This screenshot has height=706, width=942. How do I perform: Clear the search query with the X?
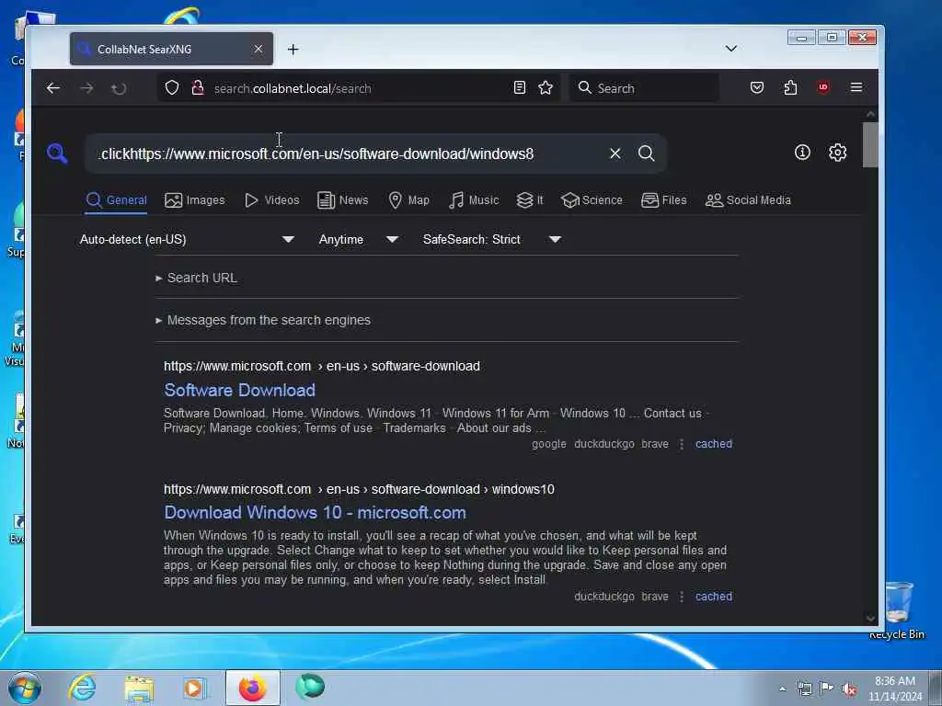[x=615, y=154]
